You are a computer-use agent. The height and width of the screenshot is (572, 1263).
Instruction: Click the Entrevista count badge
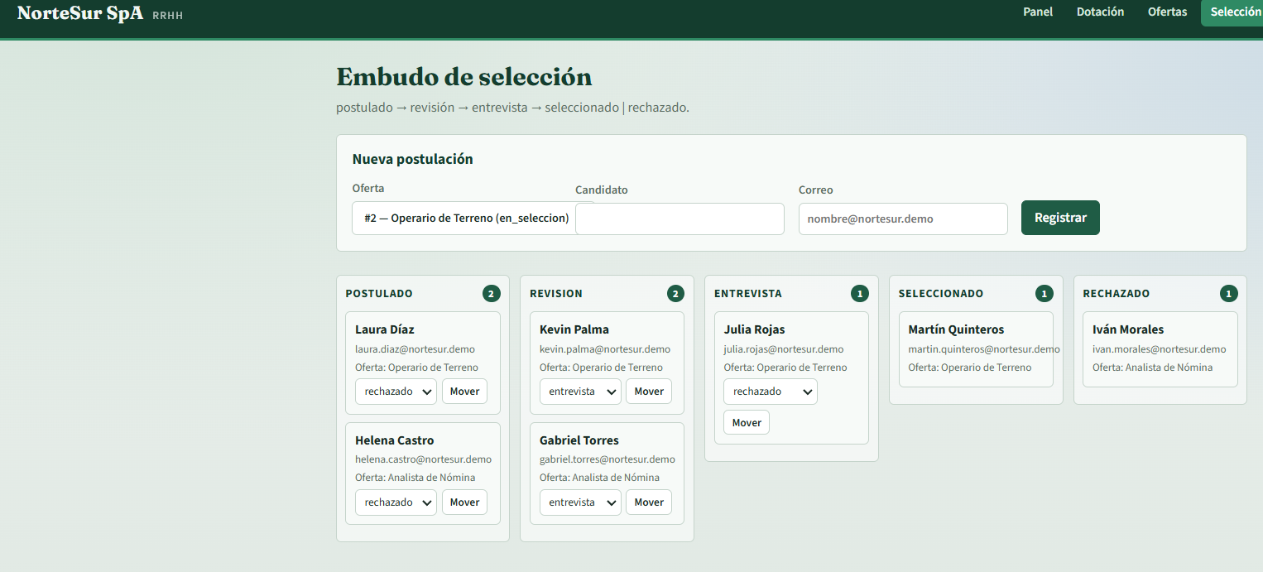(860, 294)
